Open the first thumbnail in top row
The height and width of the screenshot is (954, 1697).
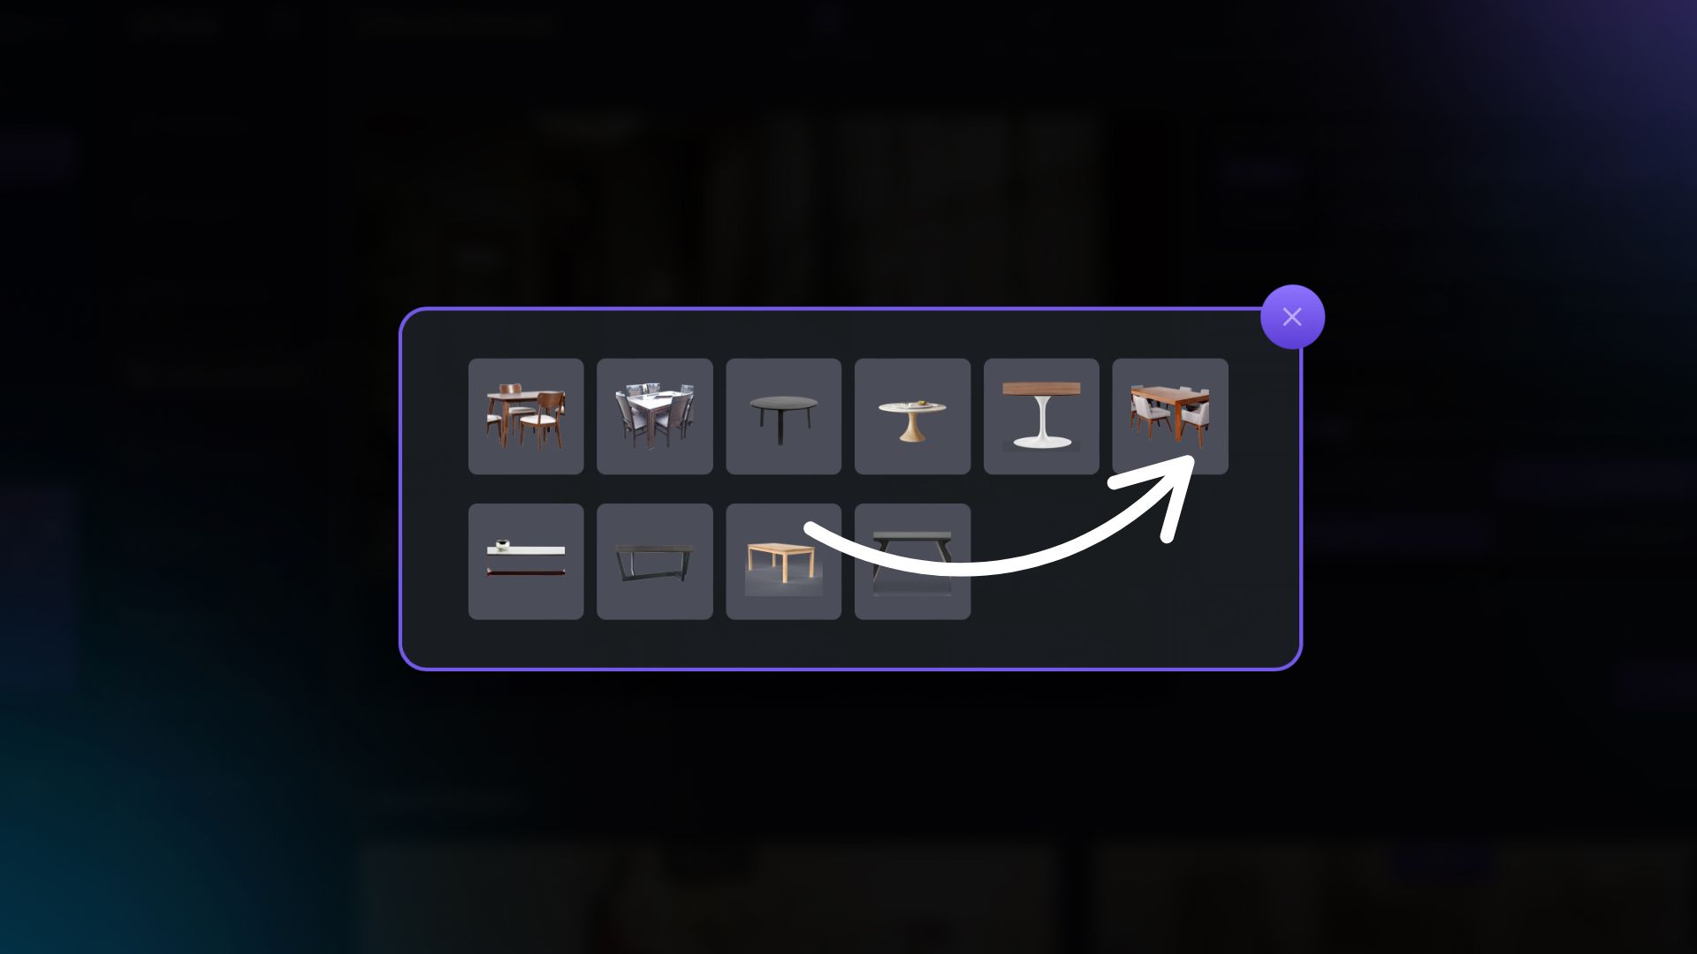526,416
